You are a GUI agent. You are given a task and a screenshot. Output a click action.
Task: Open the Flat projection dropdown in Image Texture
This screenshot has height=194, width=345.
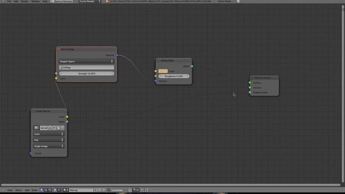[49, 140]
